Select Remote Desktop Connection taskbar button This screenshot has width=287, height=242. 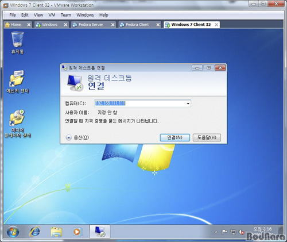click(x=99, y=232)
